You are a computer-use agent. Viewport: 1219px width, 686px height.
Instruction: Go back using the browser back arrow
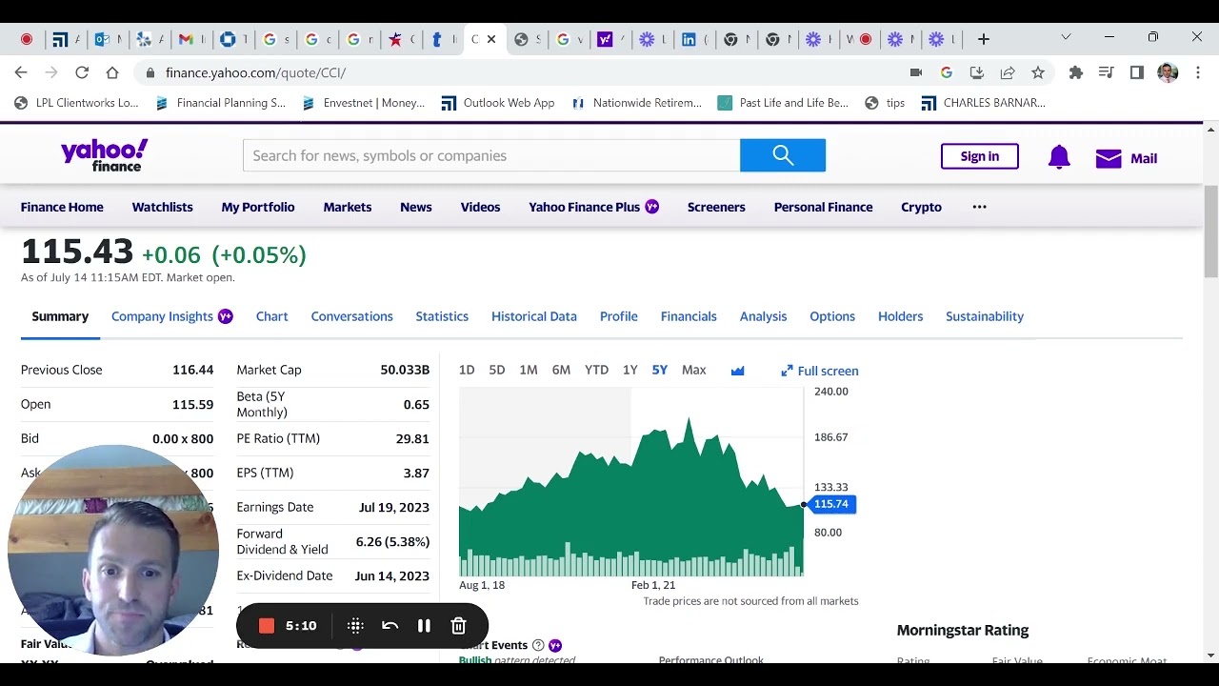[21, 72]
